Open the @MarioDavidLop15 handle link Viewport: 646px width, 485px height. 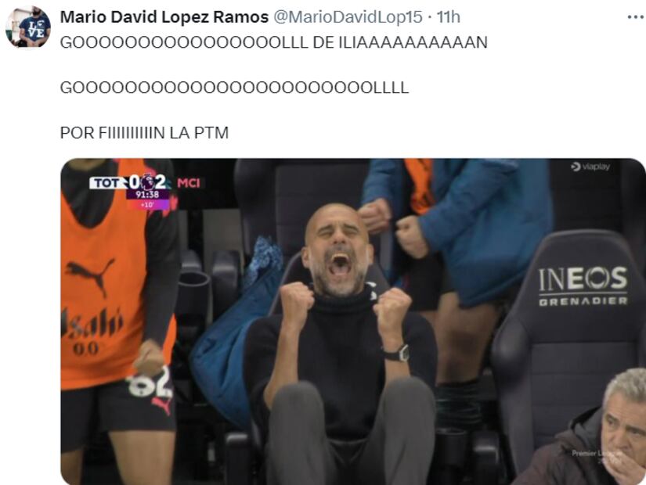click(348, 17)
